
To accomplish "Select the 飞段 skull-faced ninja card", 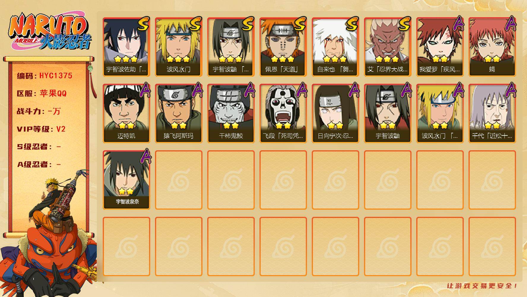I will click(x=283, y=113).
